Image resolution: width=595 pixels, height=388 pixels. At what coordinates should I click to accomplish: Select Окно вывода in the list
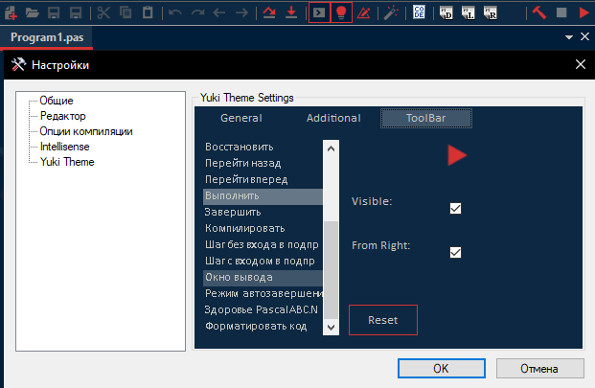coord(263,277)
